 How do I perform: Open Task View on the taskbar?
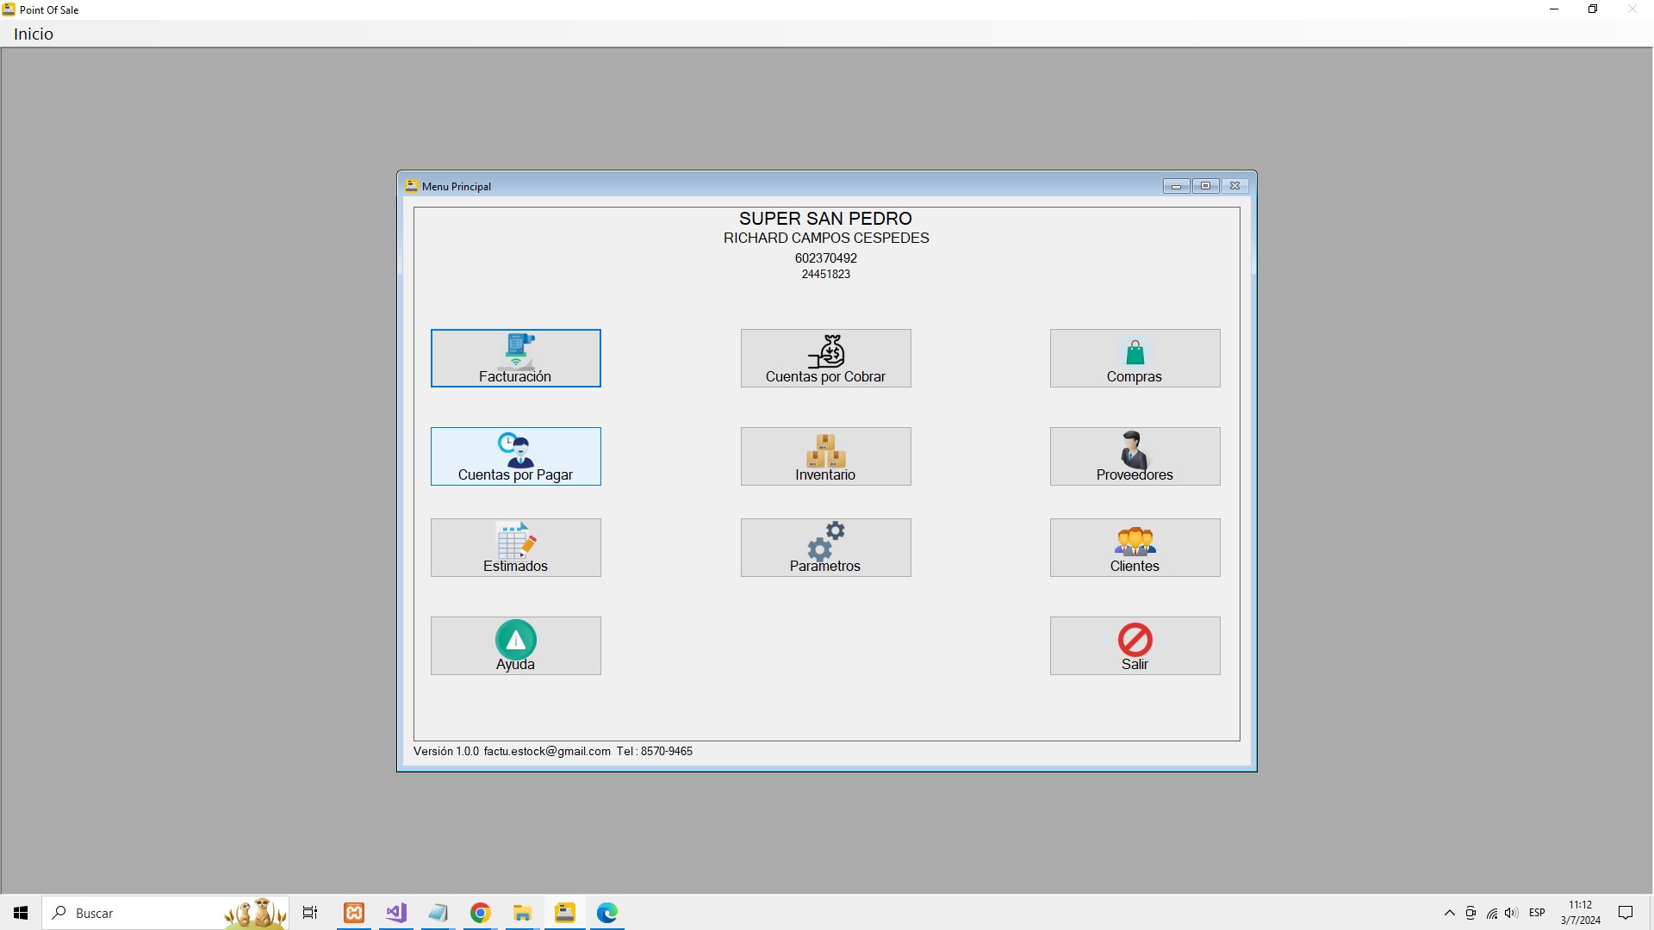point(310,913)
